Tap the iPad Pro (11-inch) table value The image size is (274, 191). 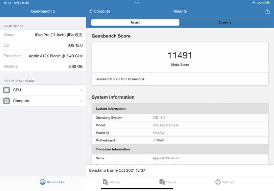point(166,125)
